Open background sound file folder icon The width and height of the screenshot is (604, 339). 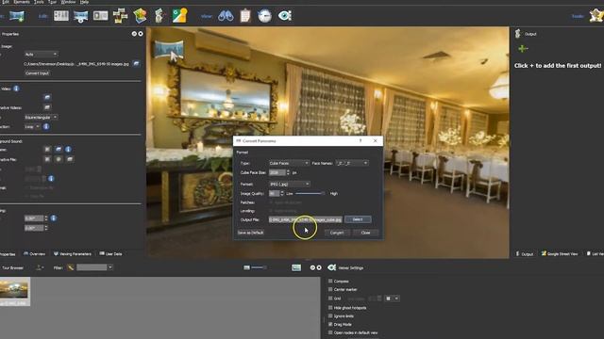[59, 149]
